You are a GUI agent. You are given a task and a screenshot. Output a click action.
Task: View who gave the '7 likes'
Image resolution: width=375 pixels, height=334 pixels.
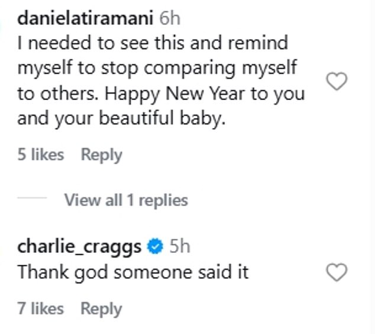click(40, 309)
